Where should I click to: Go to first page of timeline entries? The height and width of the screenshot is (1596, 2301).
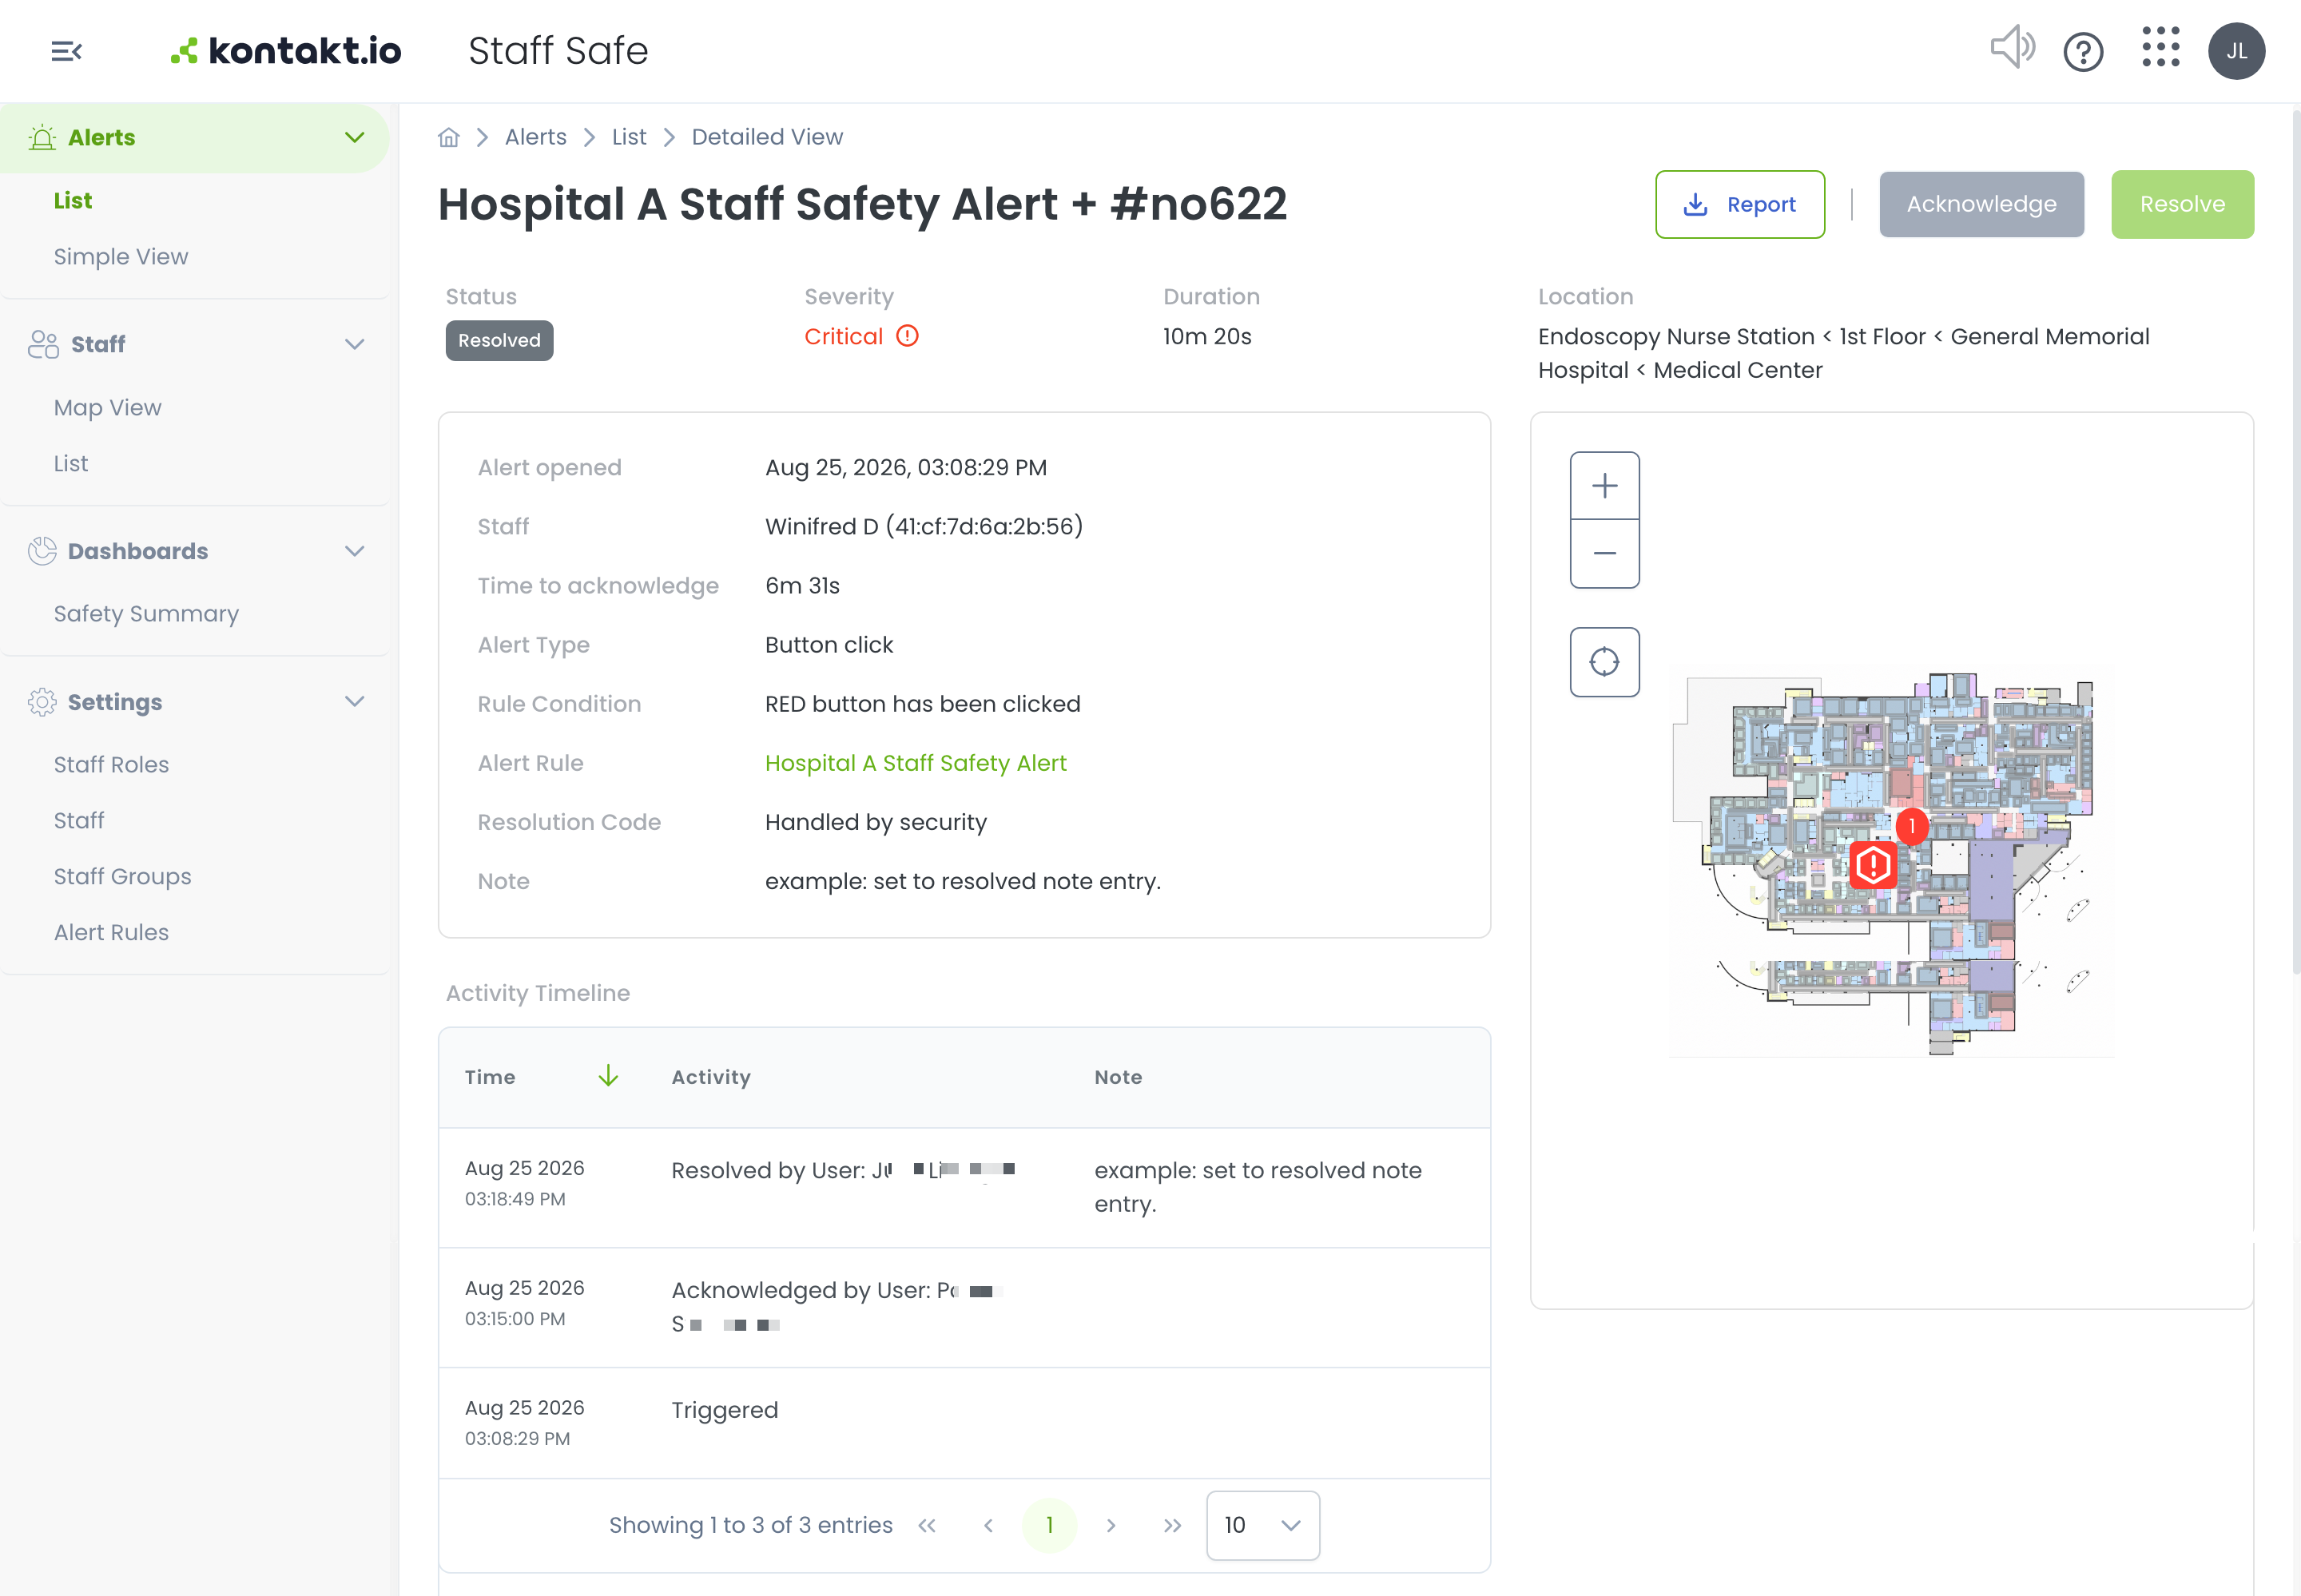tap(927, 1525)
